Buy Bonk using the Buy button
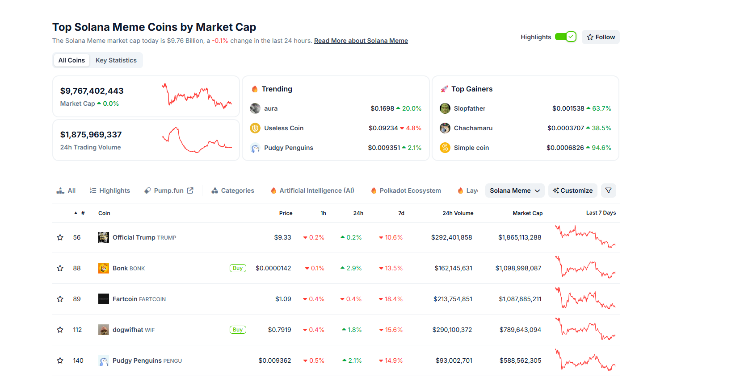Screen dimensions: 740x377 point(238,268)
